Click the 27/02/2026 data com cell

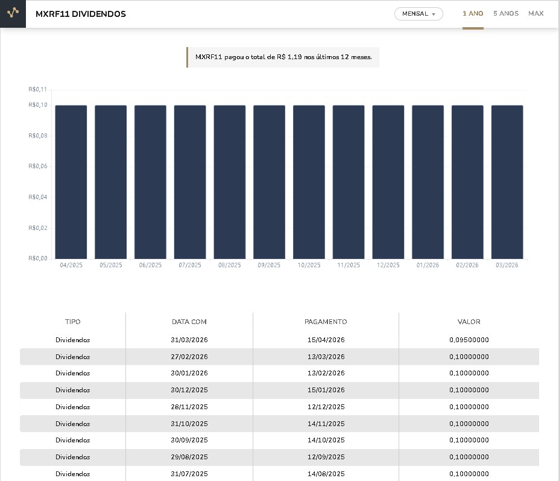(x=189, y=357)
